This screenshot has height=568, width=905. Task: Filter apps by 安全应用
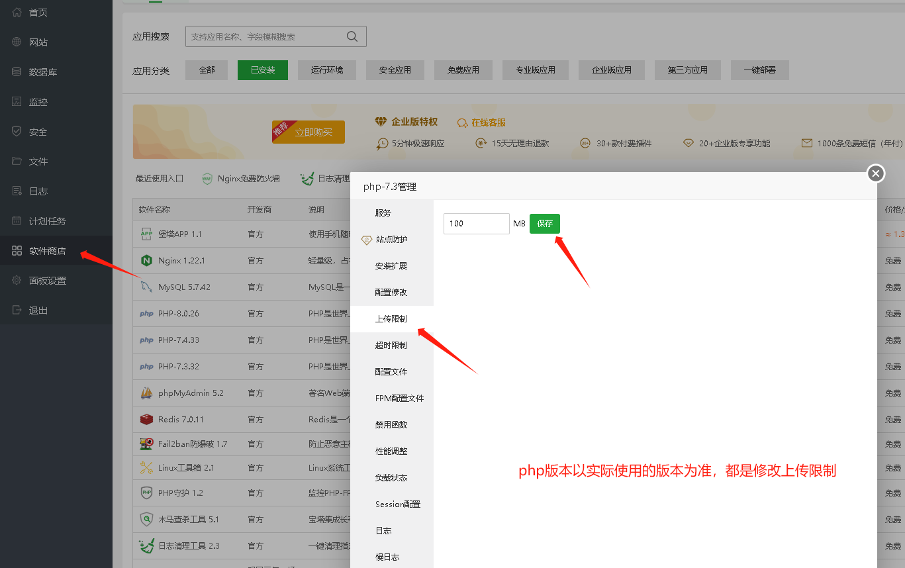tap(395, 70)
